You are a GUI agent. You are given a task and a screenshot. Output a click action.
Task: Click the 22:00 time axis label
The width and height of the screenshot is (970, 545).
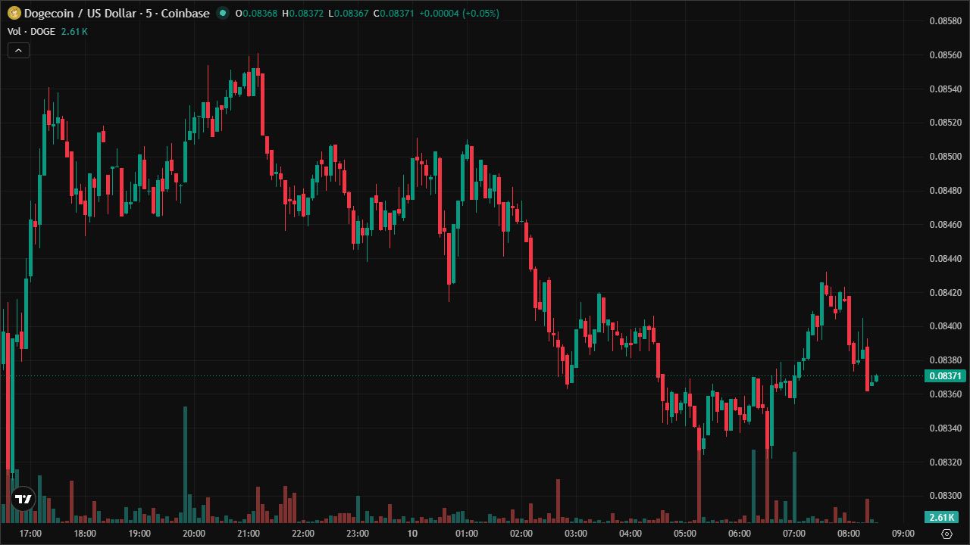click(x=303, y=534)
